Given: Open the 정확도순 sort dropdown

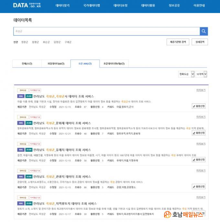Looking at the screenshot, I should 186,74.
